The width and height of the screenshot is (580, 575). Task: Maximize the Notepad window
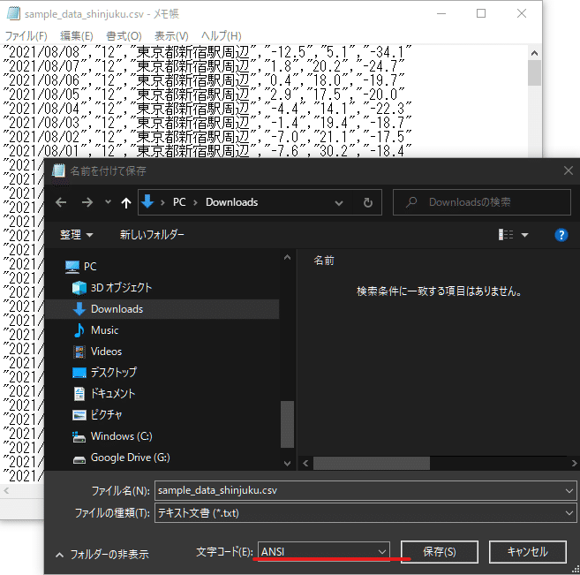(x=481, y=14)
